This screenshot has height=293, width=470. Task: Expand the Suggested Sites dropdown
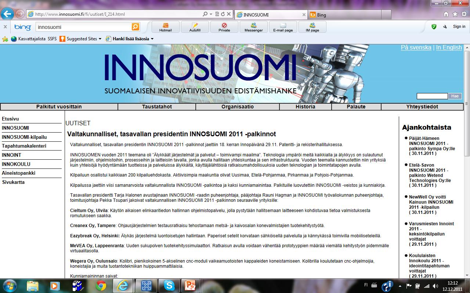(100, 39)
